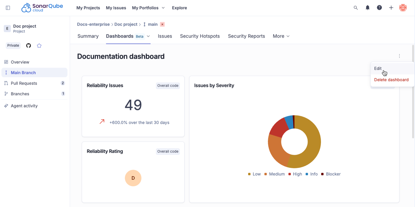
Task: Open the help question mark icon
Action: coord(379,8)
